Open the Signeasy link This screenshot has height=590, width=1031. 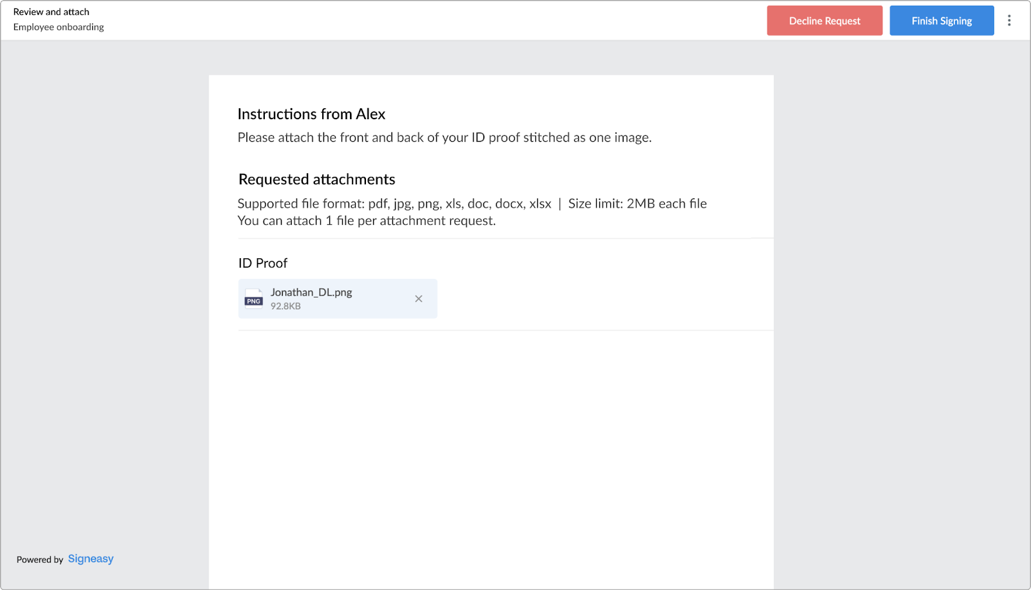click(x=91, y=558)
